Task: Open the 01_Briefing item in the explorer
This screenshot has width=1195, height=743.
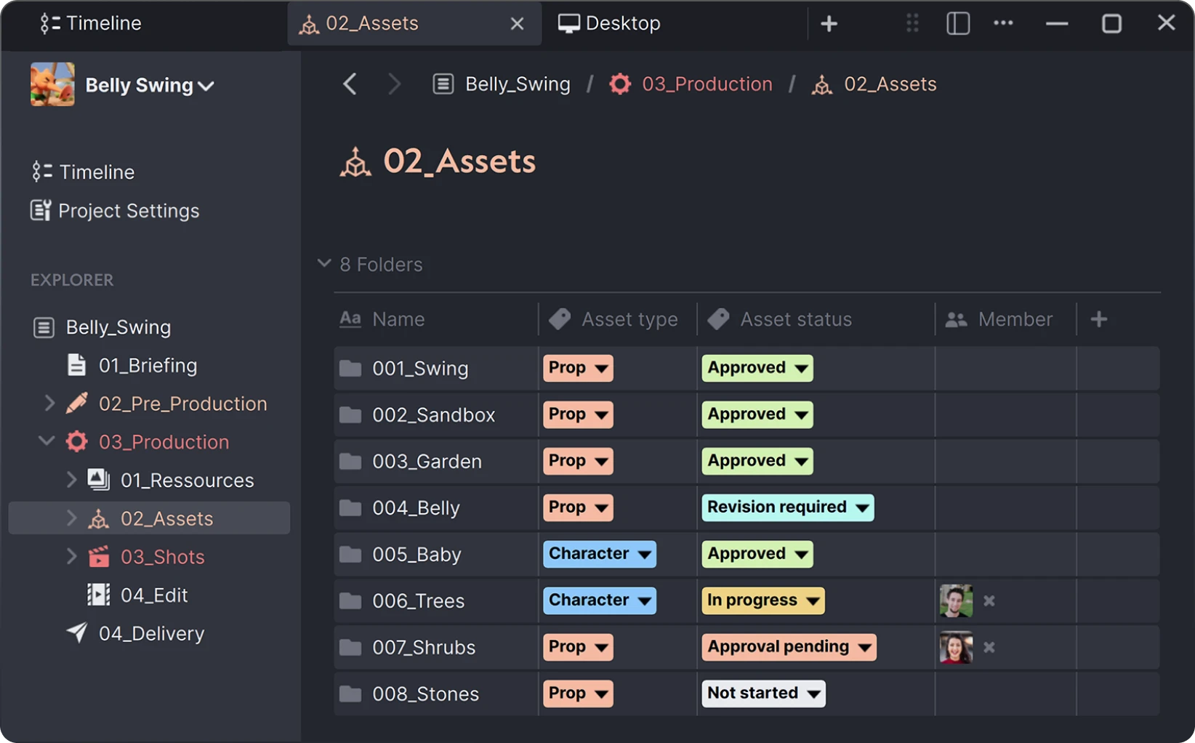Action: [148, 366]
